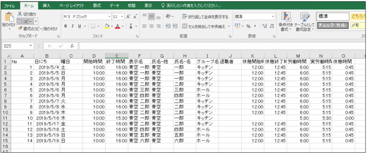Select the 標準 cell style
367x153 pixels.
(x=332, y=16)
